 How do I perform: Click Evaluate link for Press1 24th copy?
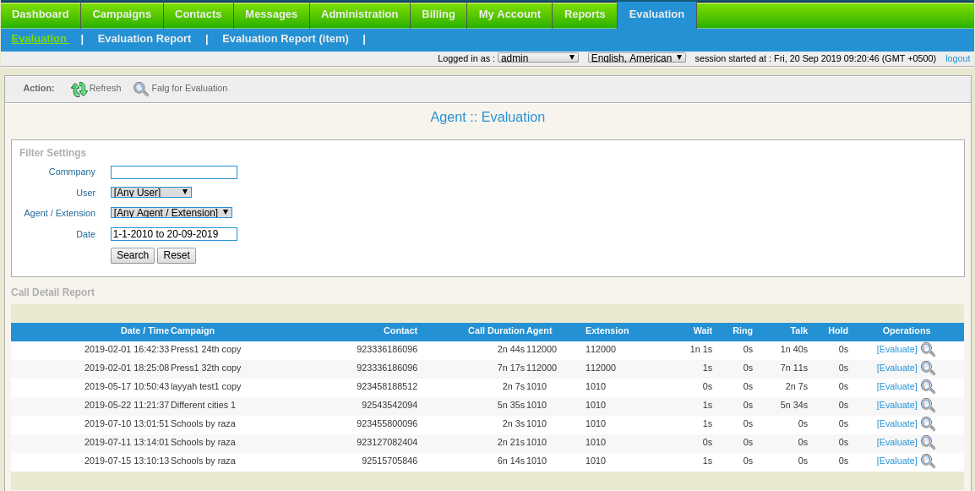tap(896, 350)
